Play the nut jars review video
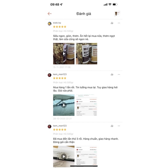 (64, 54)
